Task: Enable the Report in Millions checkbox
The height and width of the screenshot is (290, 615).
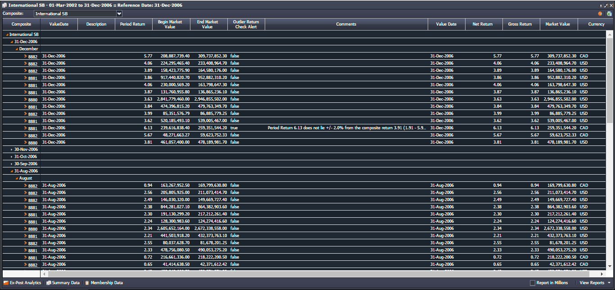Action: [x=533, y=283]
